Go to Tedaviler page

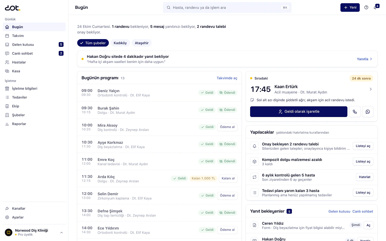click(34, 97)
